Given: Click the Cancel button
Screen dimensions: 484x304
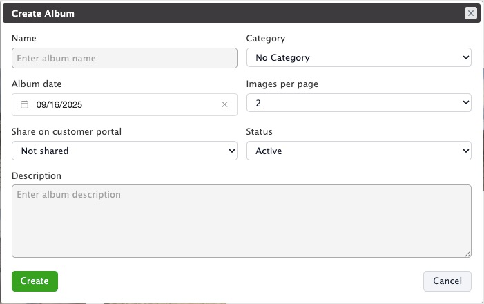Looking at the screenshot, I should (447, 281).
